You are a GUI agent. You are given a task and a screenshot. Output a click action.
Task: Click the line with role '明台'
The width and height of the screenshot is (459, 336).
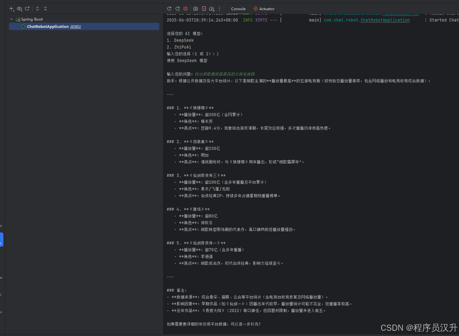192,155
